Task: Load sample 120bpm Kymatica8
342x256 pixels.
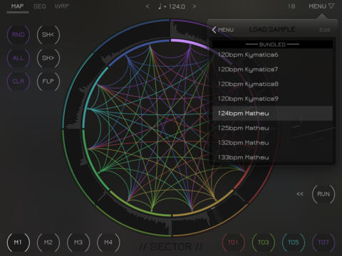Action: [x=272, y=84]
